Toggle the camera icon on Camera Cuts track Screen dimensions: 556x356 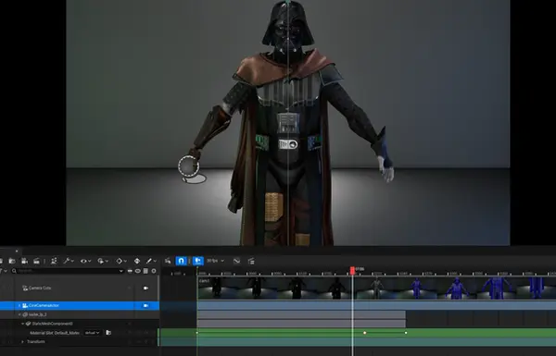(x=145, y=288)
